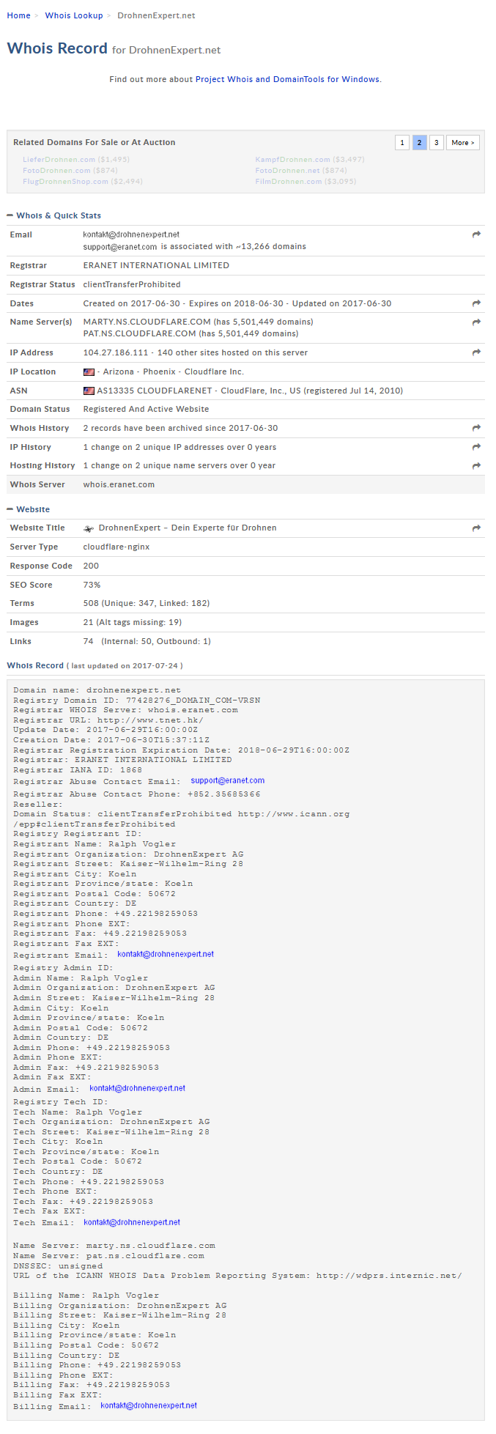This screenshot has height=1434, width=496.
Task: Click the Whois Record for DrohnenExpert.net heading
Action: pyautogui.click(x=114, y=48)
